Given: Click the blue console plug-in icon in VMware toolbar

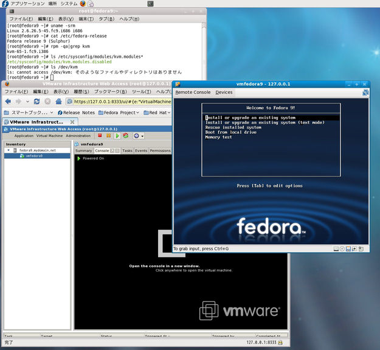Looking at the screenshot, I should 136,136.
